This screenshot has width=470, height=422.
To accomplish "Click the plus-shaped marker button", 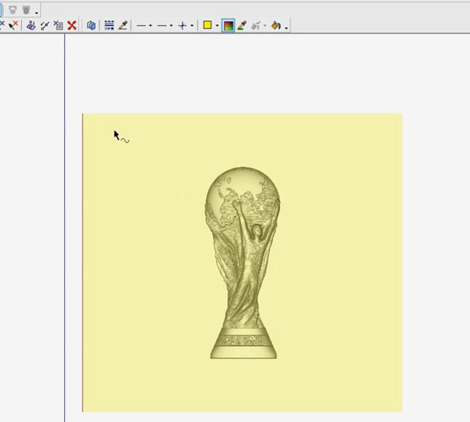I will click(x=183, y=25).
